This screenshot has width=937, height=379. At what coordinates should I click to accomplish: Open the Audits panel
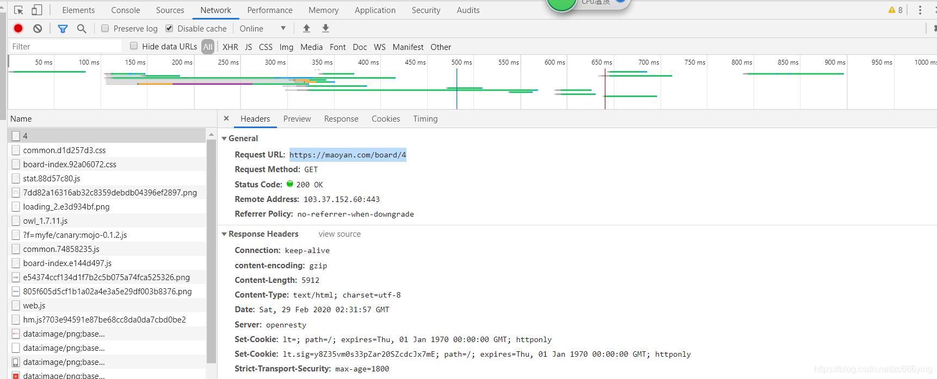468,10
